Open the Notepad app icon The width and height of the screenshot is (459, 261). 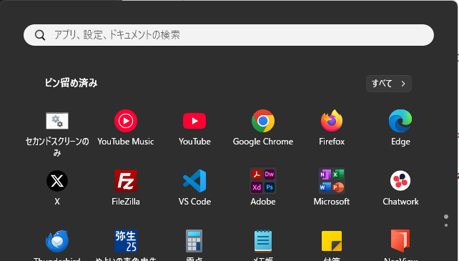(263, 241)
